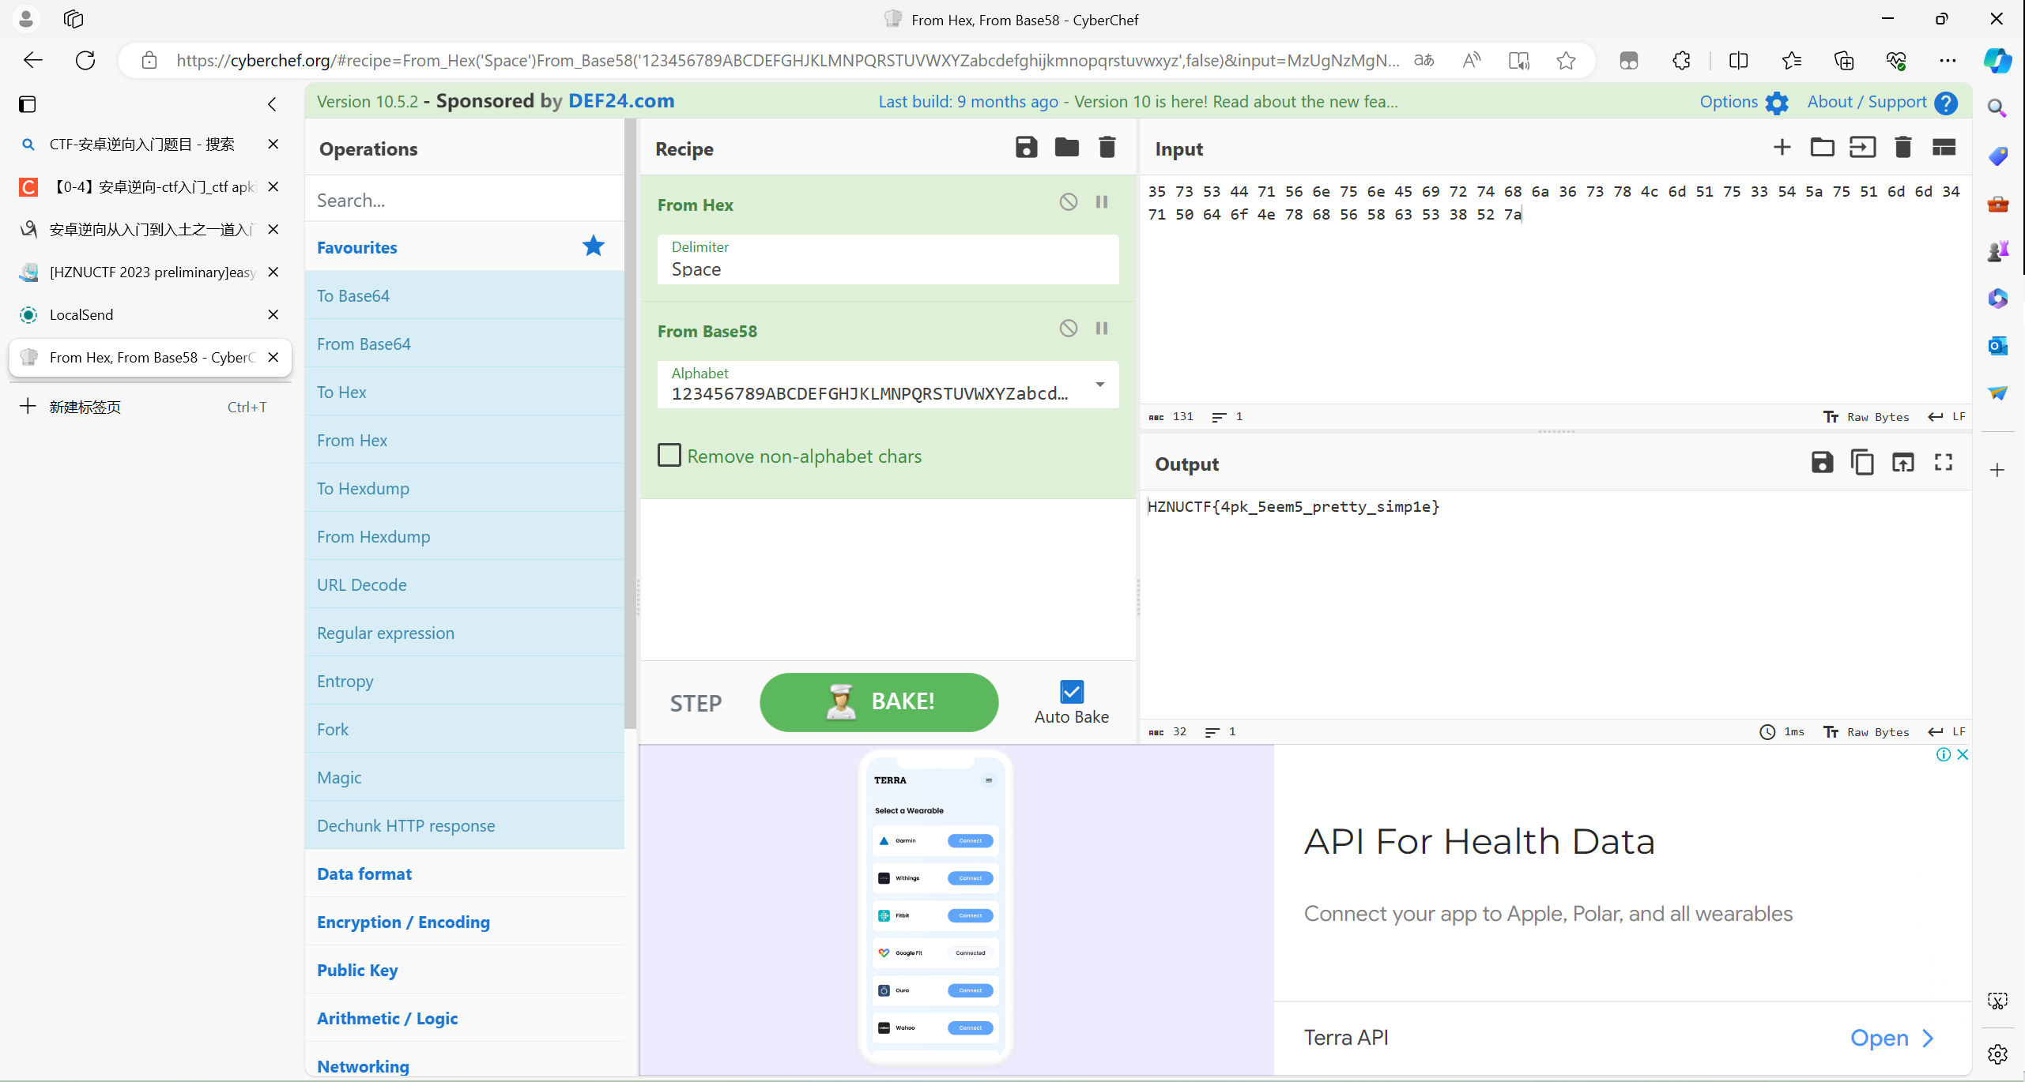The width and height of the screenshot is (2025, 1082).
Task: Open Edge sidebar search icon
Action: point(1997,108)
